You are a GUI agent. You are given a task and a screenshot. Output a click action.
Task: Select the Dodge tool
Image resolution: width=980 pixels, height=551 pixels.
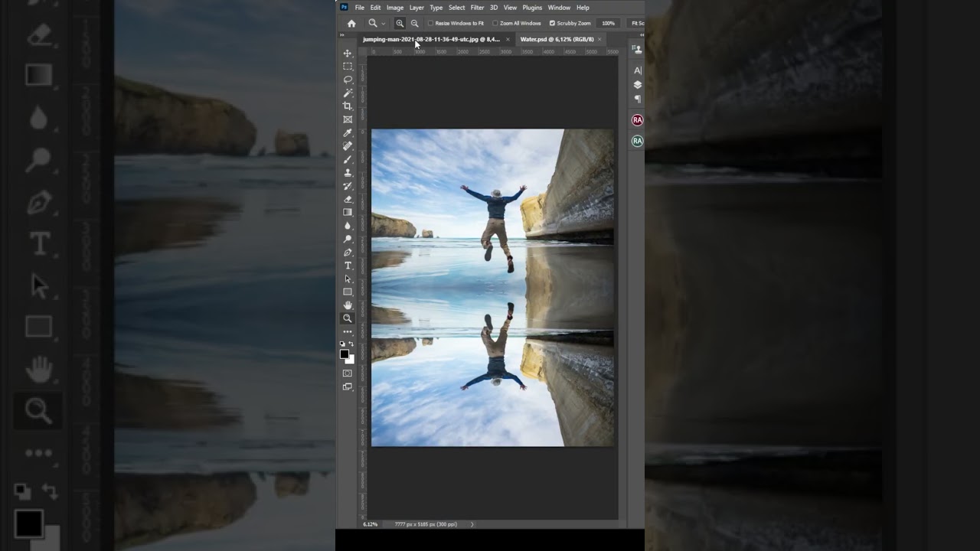[x=348, y=239]
